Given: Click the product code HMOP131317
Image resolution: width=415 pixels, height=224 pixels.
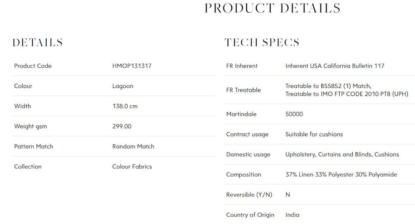Looking at the screenshot, I should pyautogui.click(x=132, y=66).
